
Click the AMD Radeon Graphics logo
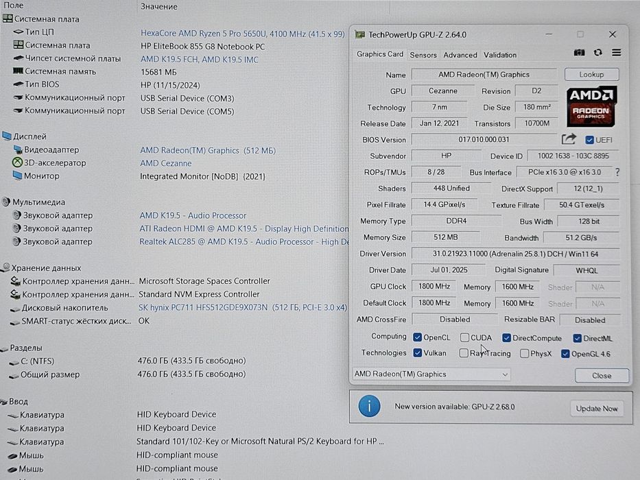tap(591, 106)
